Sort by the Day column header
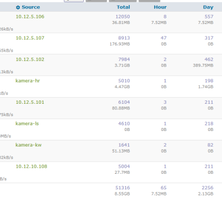222x222 pixels. tap(208, 7)
